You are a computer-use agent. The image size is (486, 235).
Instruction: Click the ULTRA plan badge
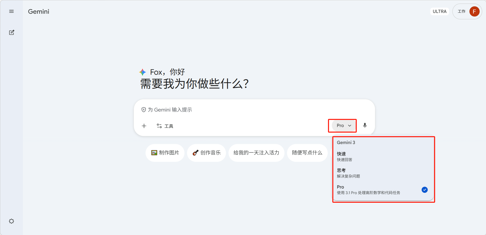439,11
